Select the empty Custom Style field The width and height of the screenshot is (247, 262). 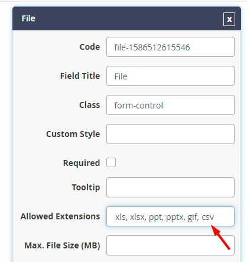click(x=170, y=134)
